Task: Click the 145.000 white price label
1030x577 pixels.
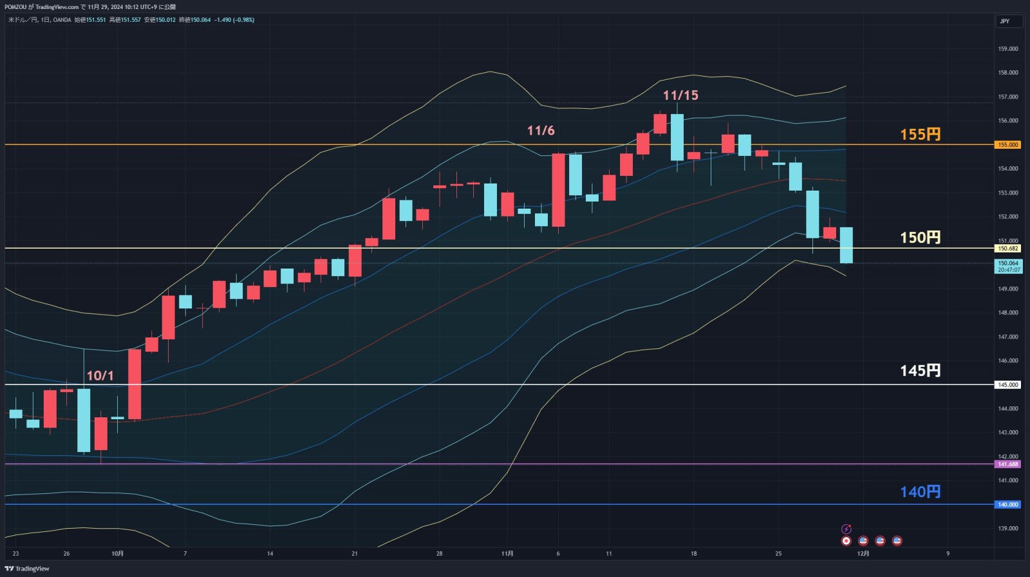Action: (x=1008, y=385)
